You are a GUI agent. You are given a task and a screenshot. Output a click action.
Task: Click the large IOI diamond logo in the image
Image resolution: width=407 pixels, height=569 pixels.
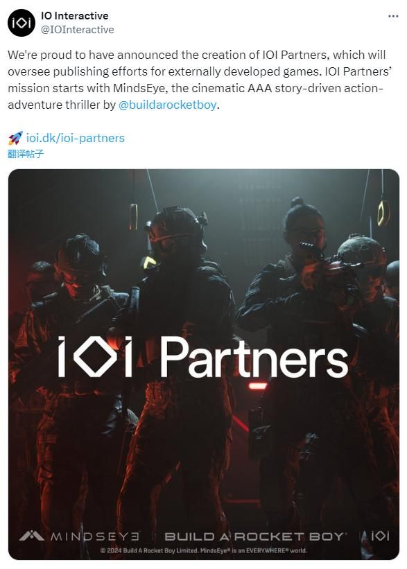coord(95,356)
